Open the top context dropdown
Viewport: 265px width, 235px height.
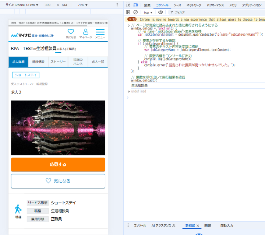[148, 13]
